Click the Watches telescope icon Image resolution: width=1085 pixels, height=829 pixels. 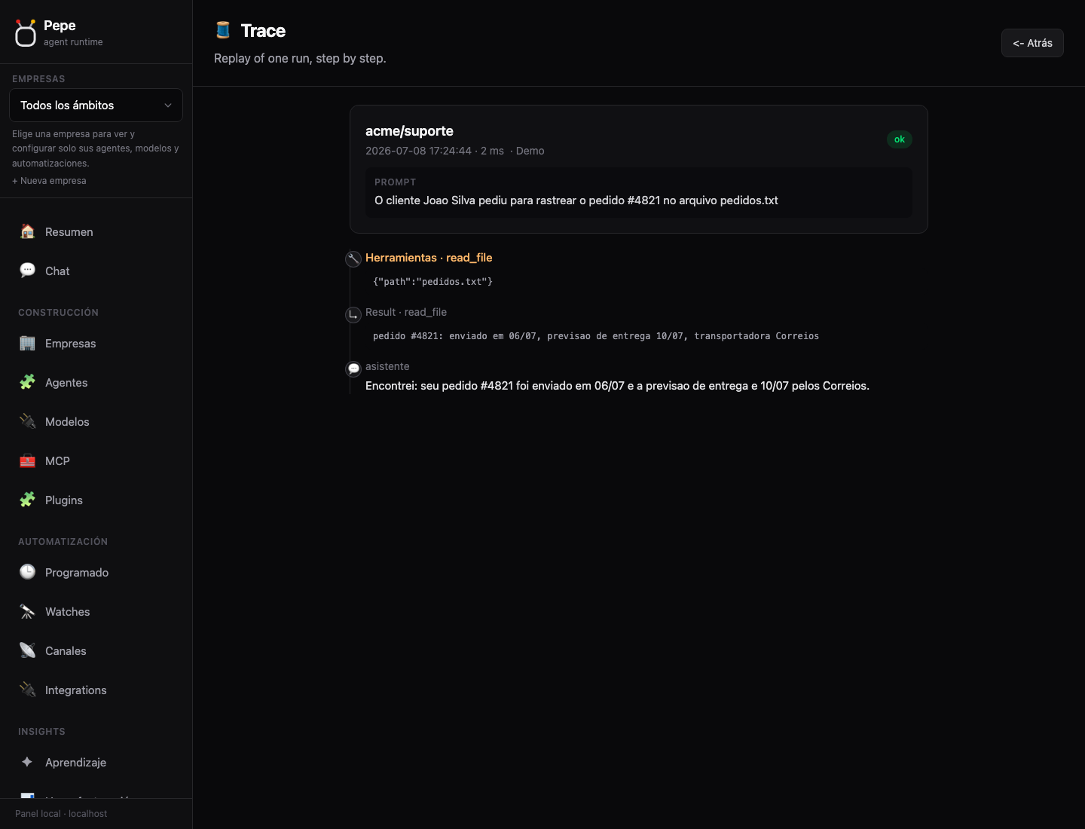point(28,611)
